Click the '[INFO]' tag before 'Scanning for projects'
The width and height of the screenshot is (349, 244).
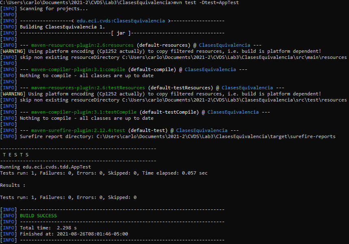(9, 9)
